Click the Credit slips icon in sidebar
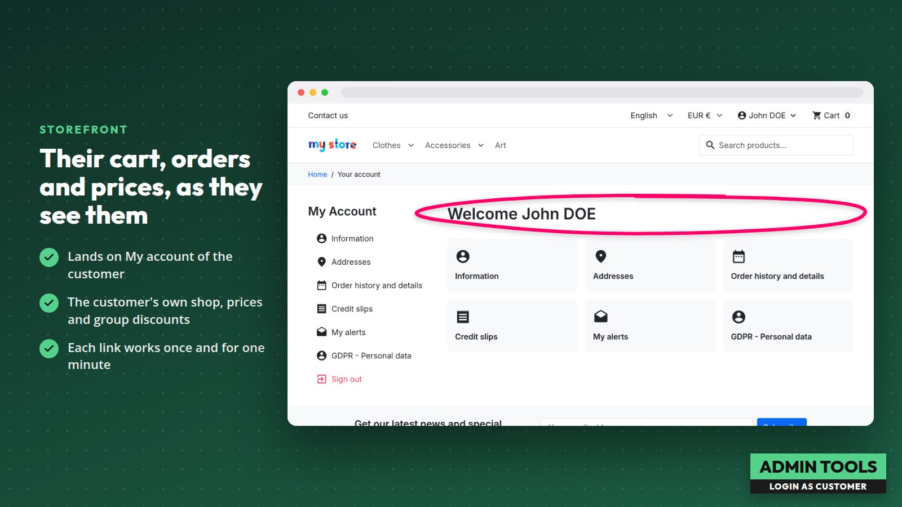The image size is (902, 507). (x=321, y=309)
